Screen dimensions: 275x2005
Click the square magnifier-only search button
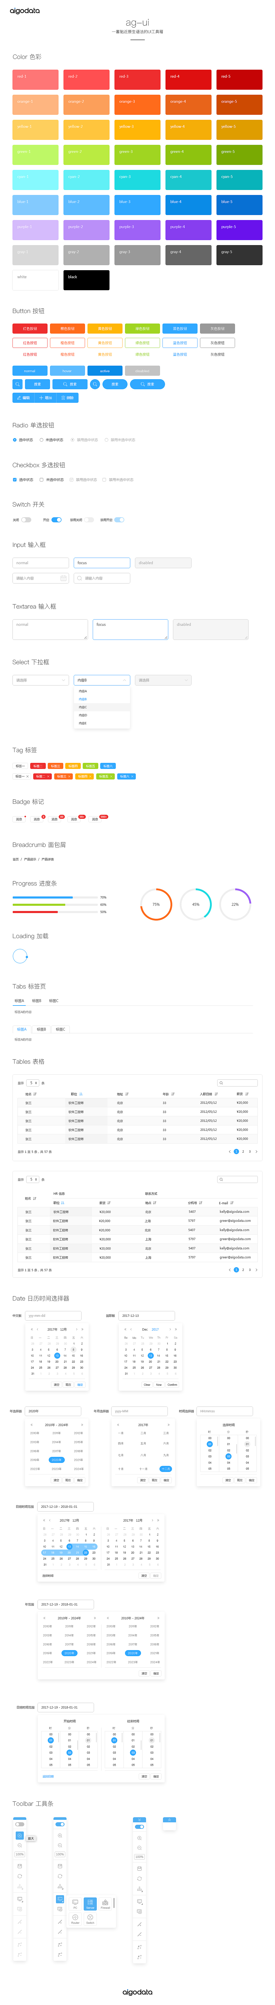[x=17, y=384]
